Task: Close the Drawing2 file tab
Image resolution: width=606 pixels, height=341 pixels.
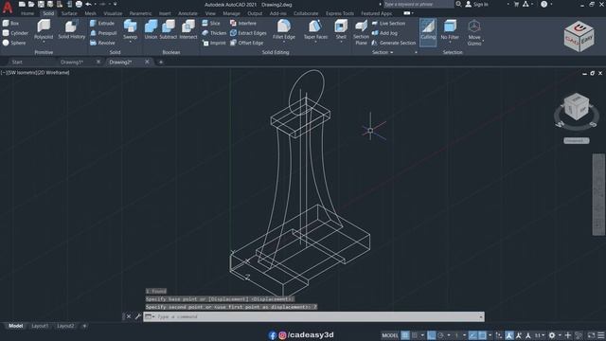Action: 147,62
